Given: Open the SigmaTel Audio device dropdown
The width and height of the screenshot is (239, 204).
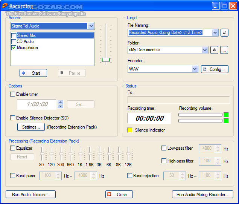Looking at the screenshot, I should pos(91,26).
